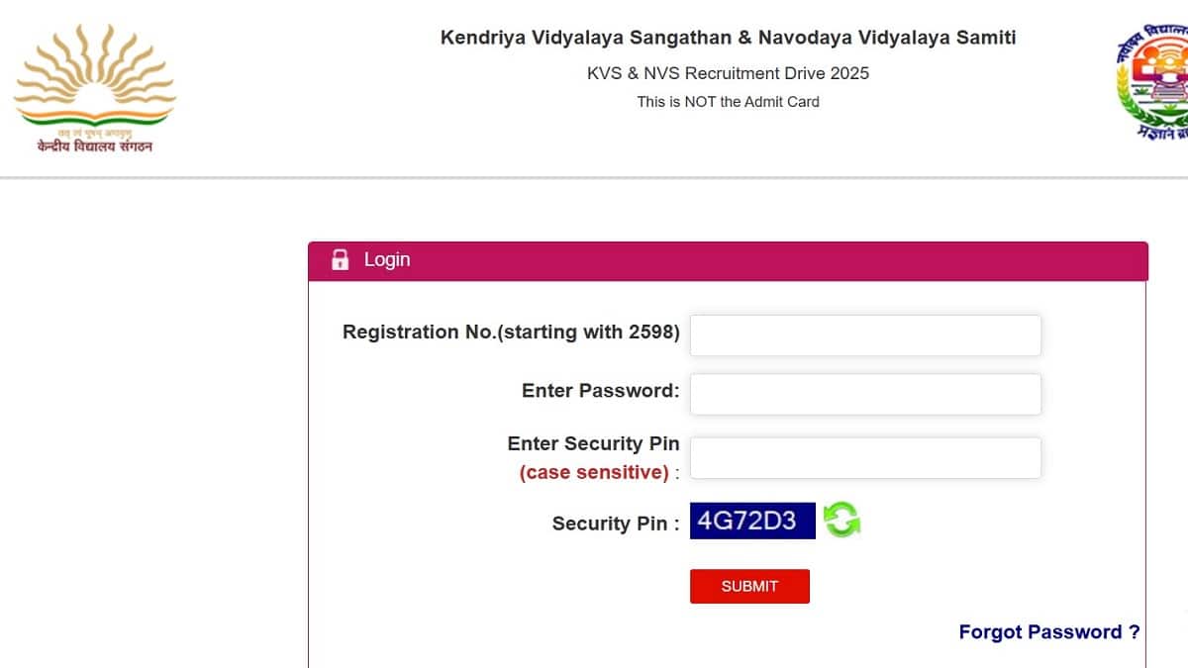
Task: Select the Enter Security Pin text box
Action: [865, 457]
